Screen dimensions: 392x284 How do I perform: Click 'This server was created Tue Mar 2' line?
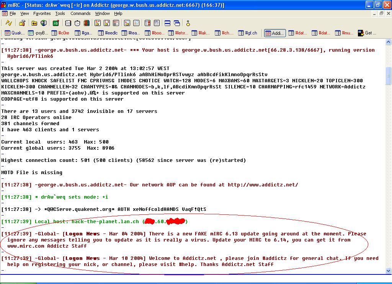(x=85, y=69)
